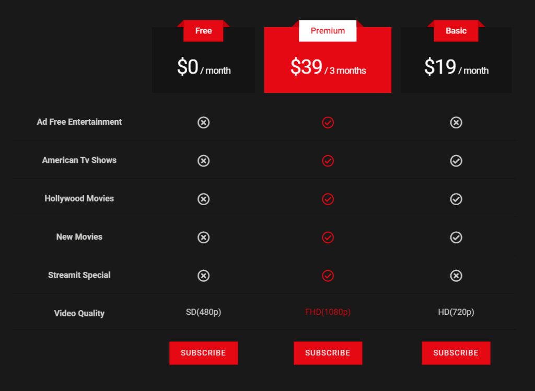535x391 pixels.
Task: Select the Basic plan label tab
Action: (x=456, y=31)
